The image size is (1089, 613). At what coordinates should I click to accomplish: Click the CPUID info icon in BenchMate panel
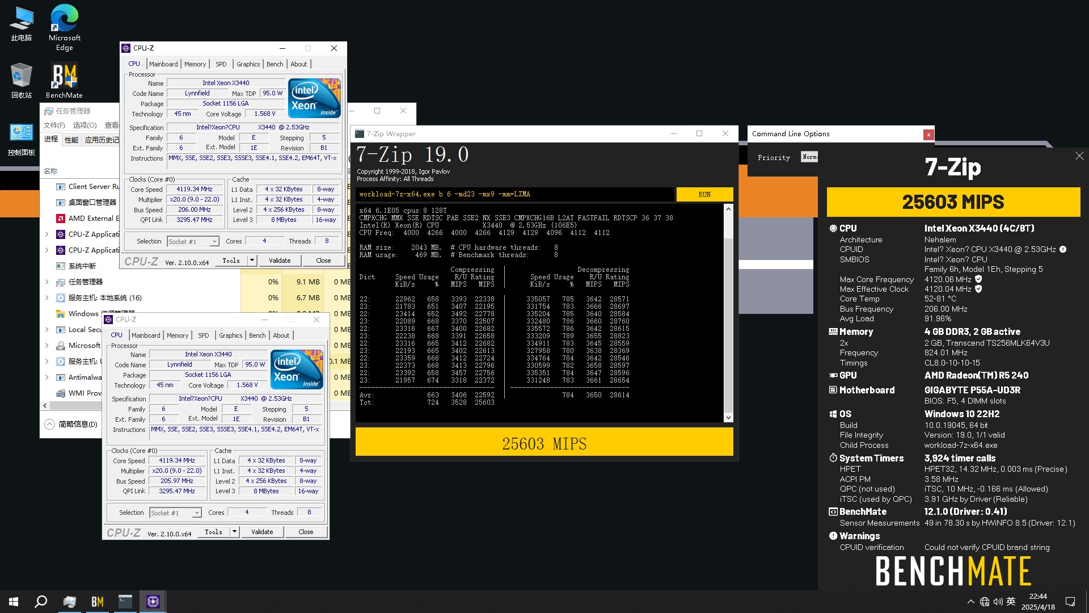pos(1063,249)
